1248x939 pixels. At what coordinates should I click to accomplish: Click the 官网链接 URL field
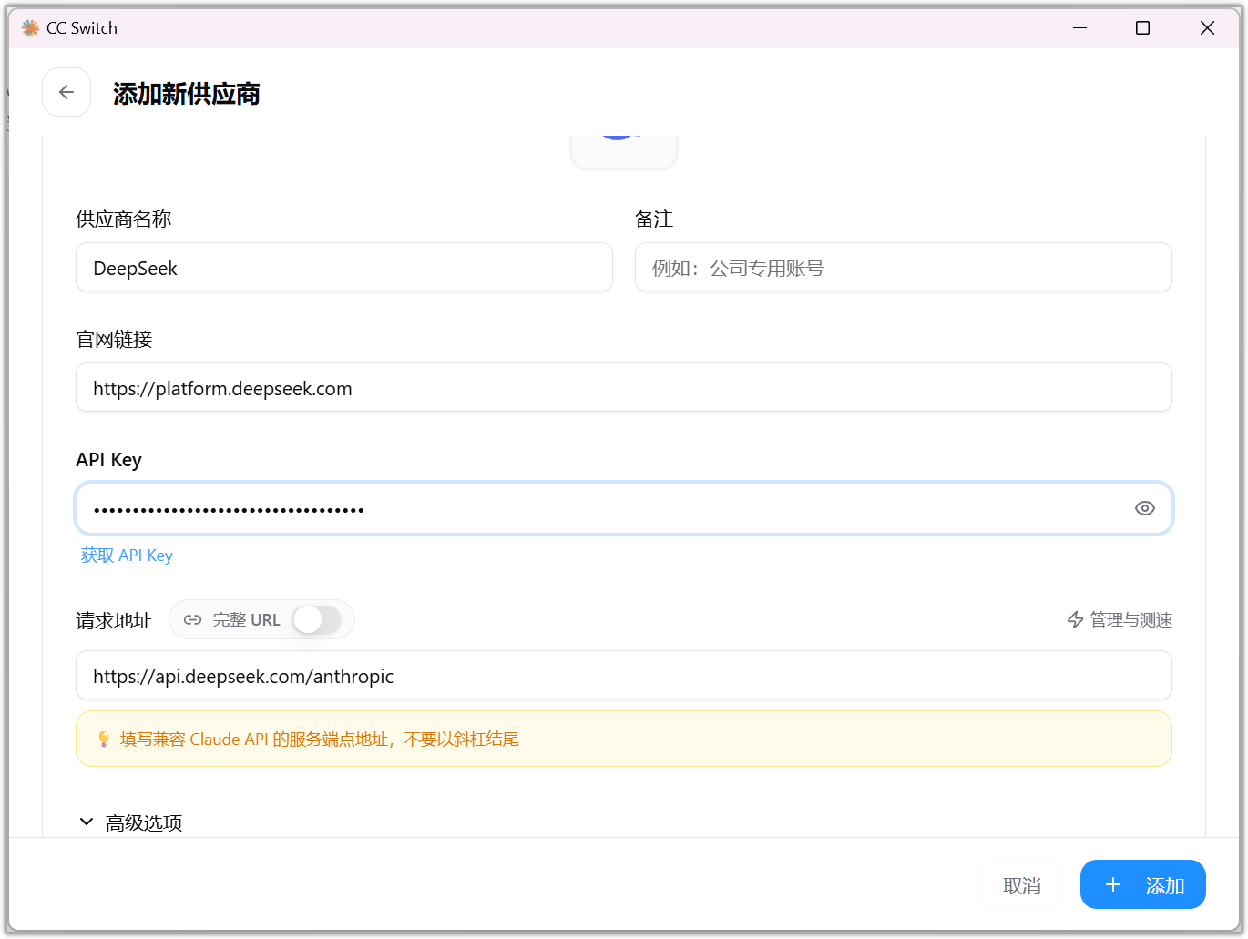(x=623, y=388)
